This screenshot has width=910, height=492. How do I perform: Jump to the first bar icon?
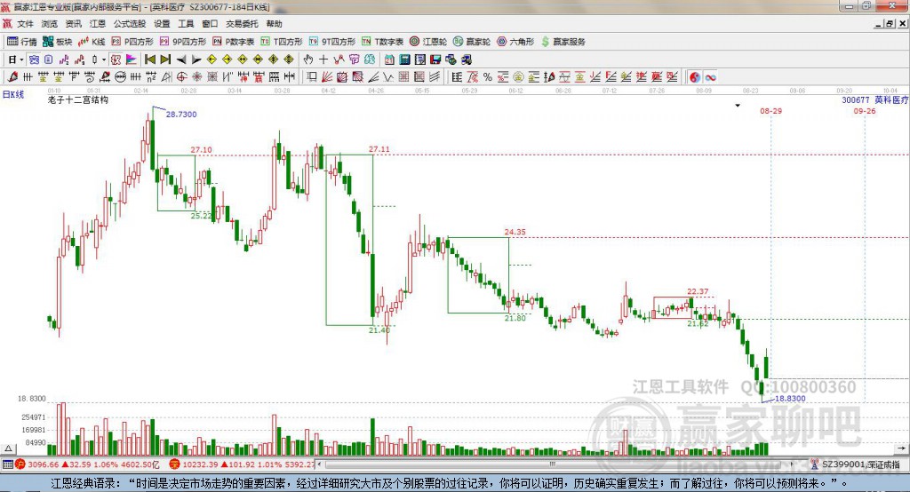click(150, 60)
